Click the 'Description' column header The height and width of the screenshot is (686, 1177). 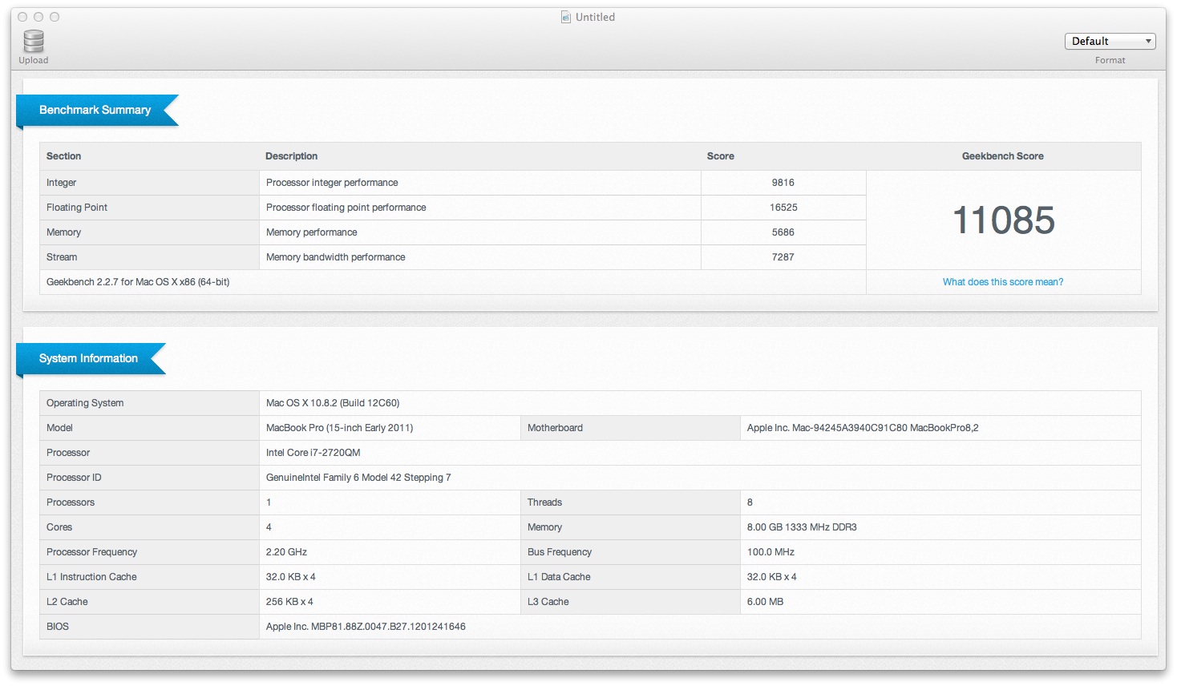[291, 156]
